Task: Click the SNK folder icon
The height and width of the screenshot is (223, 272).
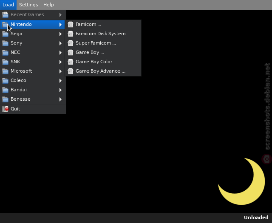Action: tap(5, 62)
